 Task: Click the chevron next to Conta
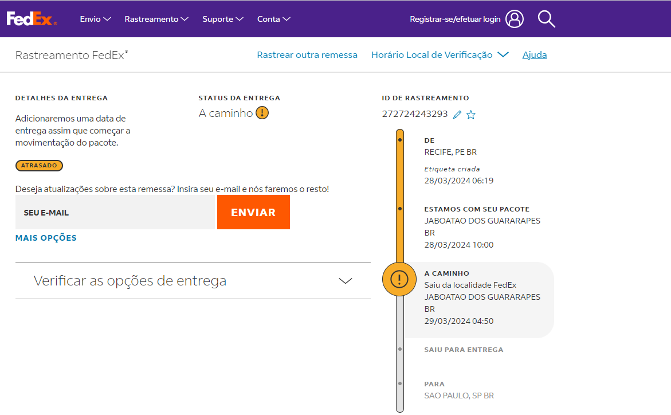[287, 19]
